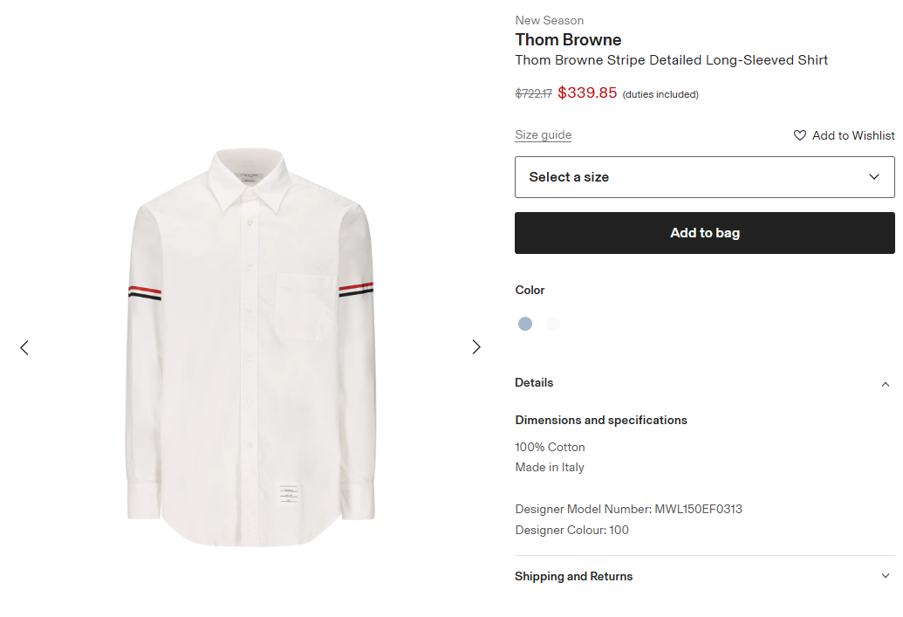
Task: Open the Select a size dropdown
Action: (x=704, y=177)
